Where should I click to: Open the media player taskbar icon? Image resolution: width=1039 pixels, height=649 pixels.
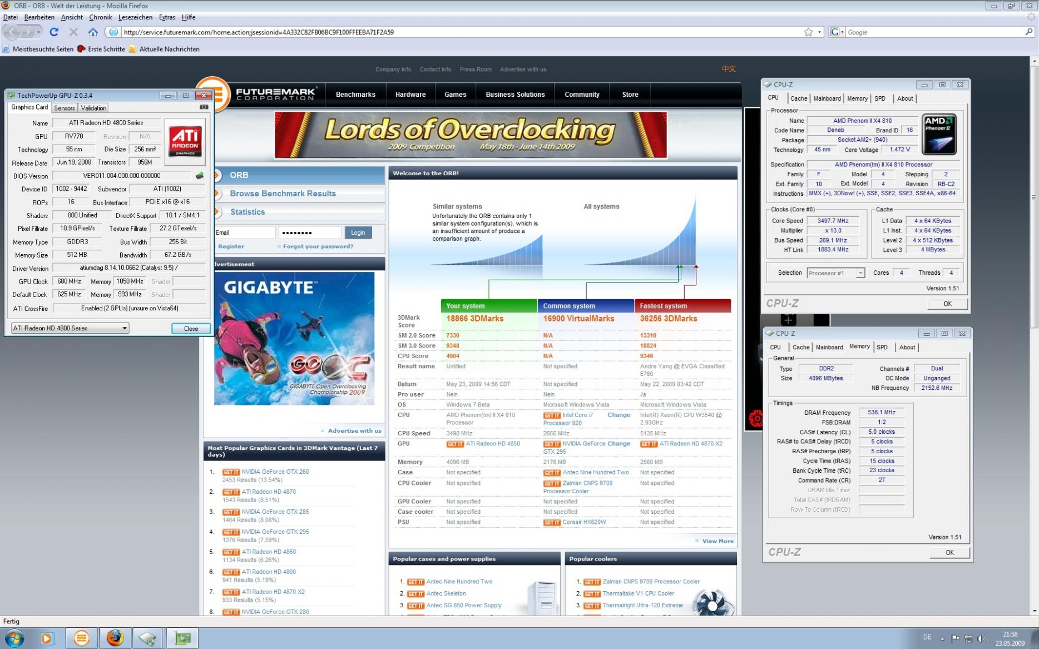tap(47, 638)
